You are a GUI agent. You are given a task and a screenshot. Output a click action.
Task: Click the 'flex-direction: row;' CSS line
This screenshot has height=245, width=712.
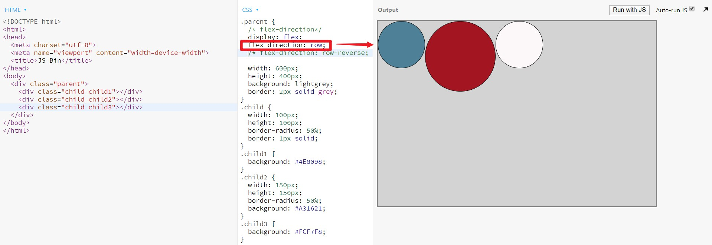pos(287,45)
